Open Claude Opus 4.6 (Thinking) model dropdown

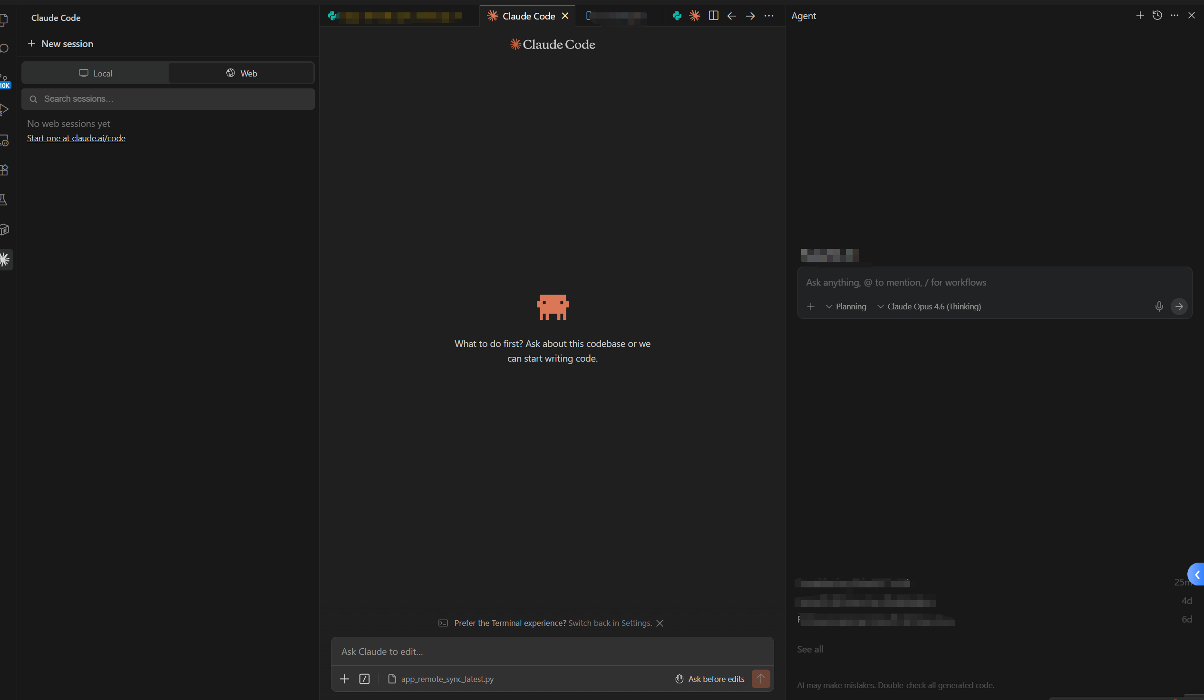click(x=929, y=307)
